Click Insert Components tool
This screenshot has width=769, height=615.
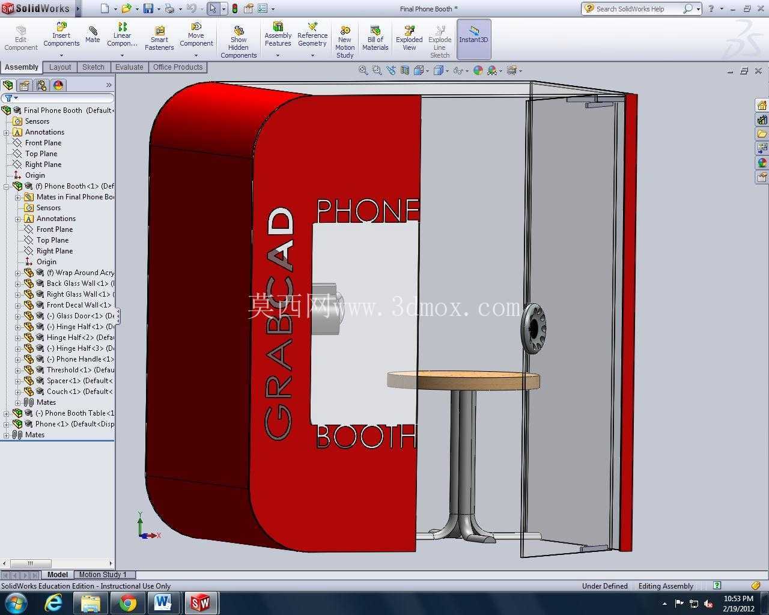61,35
